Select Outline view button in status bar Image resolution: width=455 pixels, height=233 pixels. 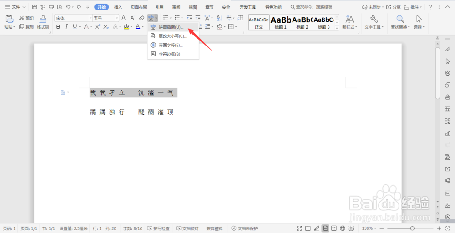tap(334, 228)
